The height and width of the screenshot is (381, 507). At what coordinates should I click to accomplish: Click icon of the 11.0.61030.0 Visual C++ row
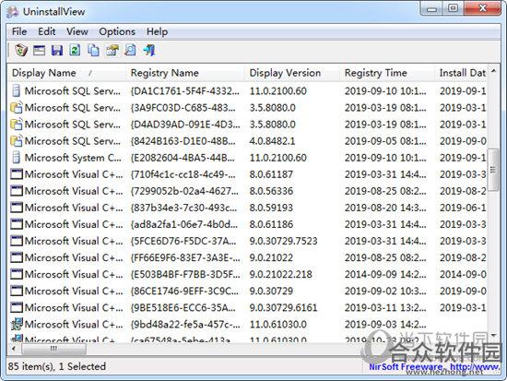coord(17,324)
